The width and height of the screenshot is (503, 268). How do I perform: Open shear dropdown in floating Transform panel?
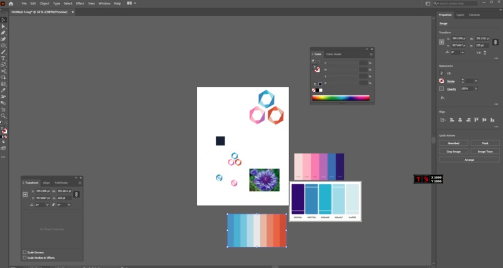[x=69, y=205]
